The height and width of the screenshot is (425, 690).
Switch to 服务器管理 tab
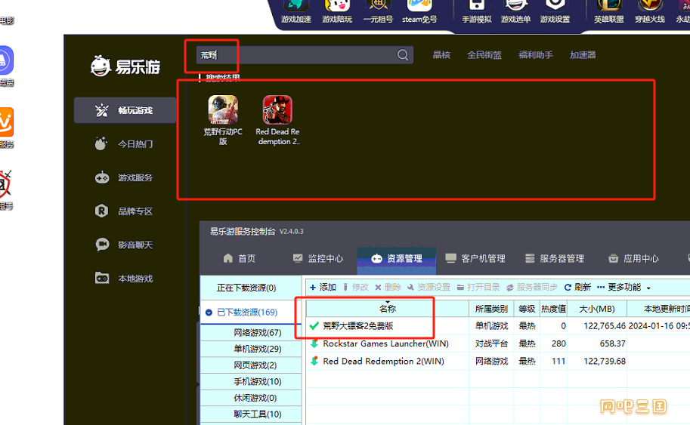pos(555,258)
